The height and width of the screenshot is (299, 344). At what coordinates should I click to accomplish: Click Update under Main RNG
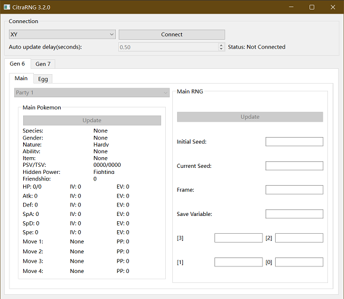point(250,117)
